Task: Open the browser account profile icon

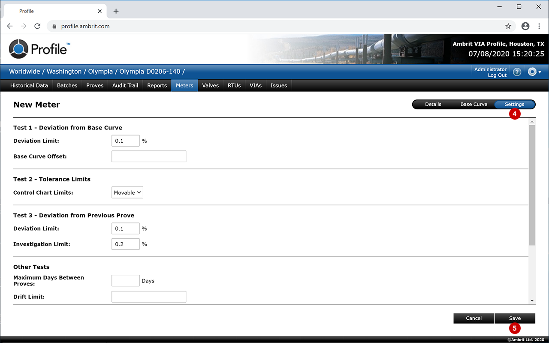Action: tap(525, 26)
